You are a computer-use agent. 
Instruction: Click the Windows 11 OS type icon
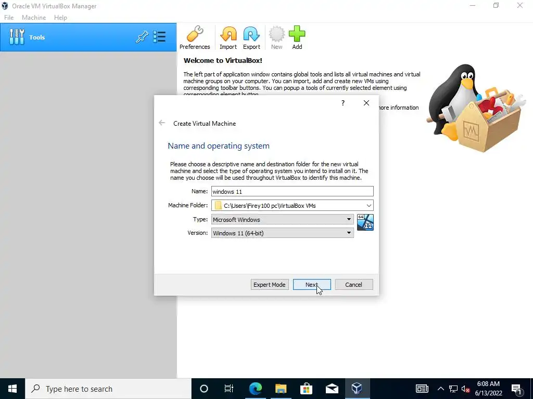point(365,222)
